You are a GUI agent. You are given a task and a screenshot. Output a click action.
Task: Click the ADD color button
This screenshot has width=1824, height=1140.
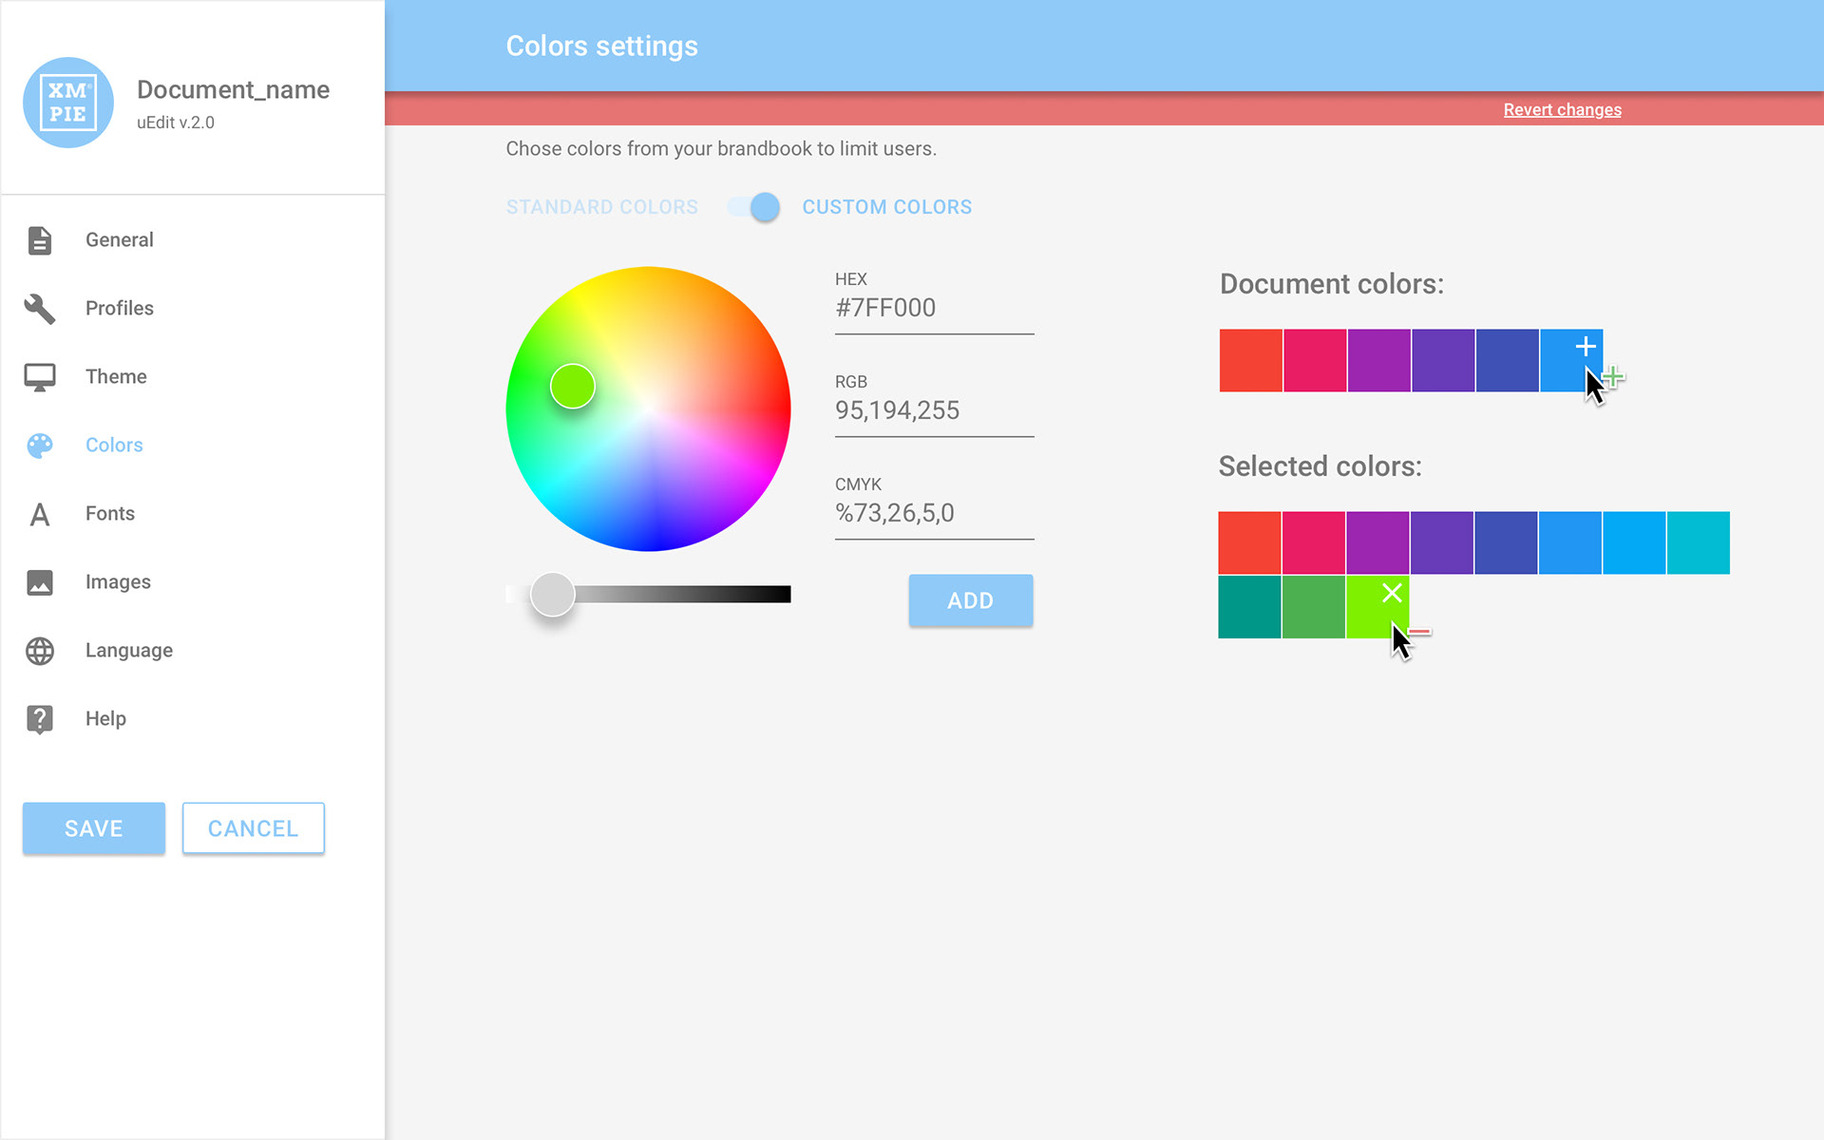971,600
